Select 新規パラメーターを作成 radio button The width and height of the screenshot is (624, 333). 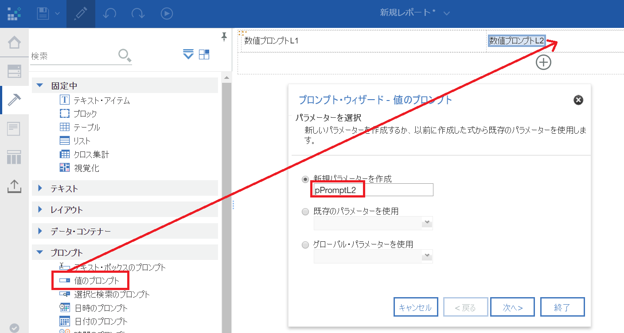(305, 179)
